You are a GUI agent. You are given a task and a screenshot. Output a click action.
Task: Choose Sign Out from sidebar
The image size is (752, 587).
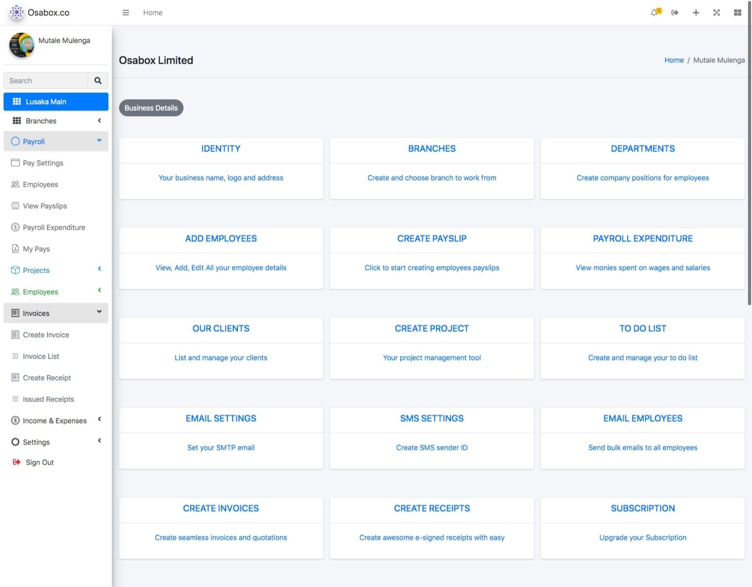[56, 462]
